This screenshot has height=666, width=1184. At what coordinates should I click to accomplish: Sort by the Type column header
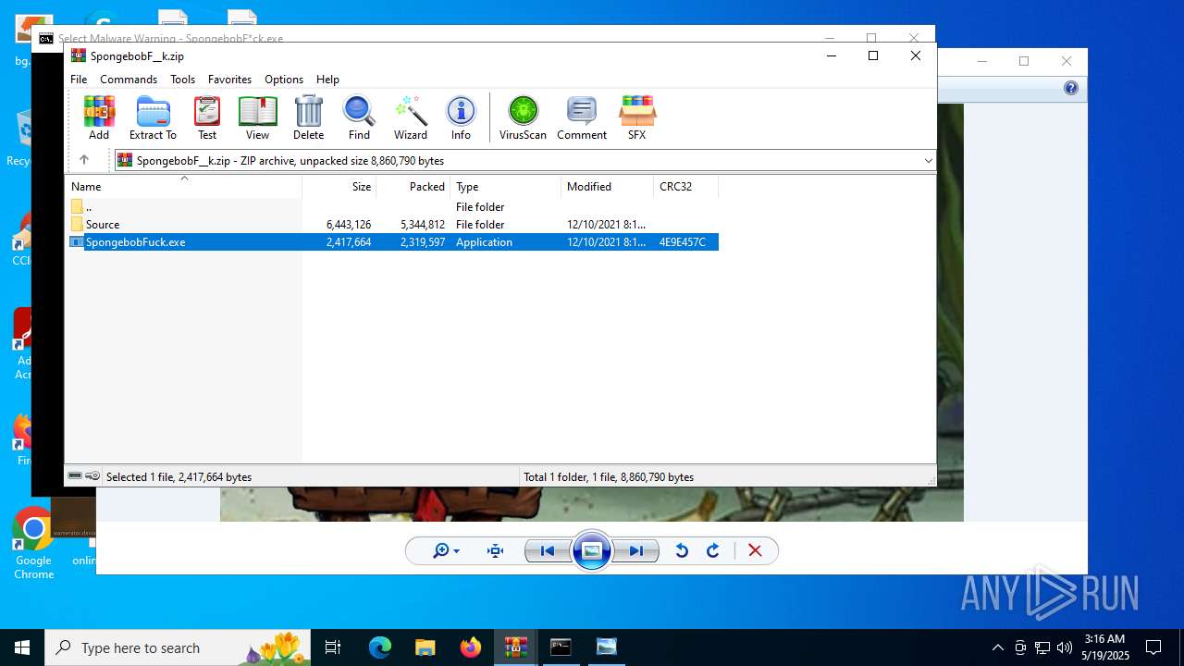click(505, 186)
